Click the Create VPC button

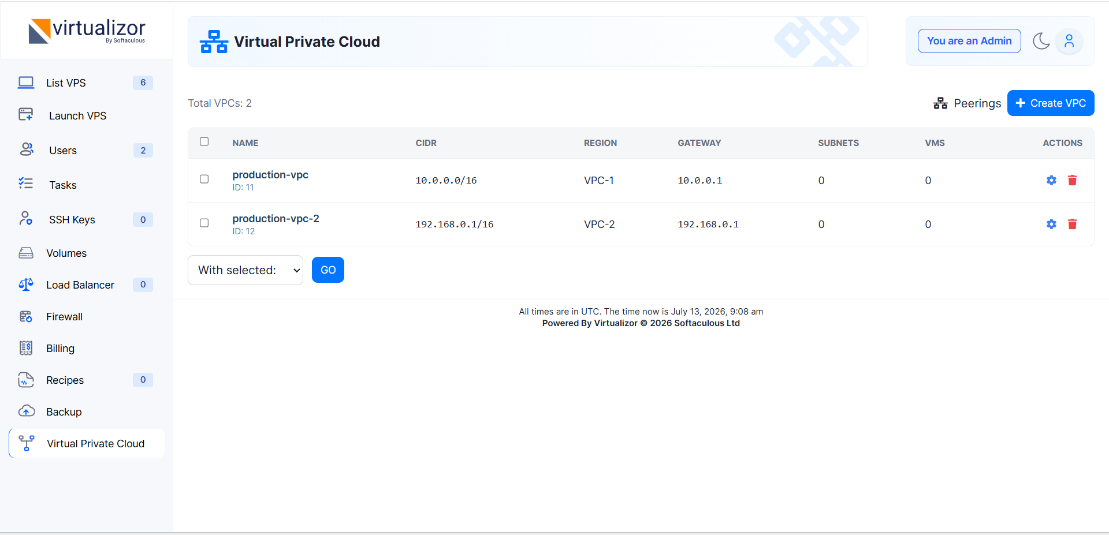(x=1051, y=103)
